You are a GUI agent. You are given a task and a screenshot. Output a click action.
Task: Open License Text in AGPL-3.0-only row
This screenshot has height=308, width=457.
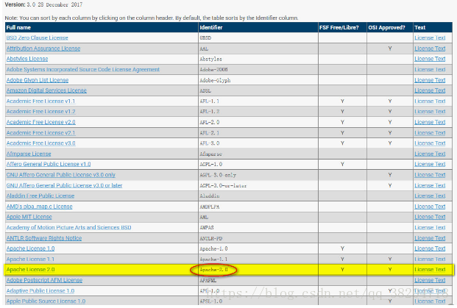(x=430, y=175)
